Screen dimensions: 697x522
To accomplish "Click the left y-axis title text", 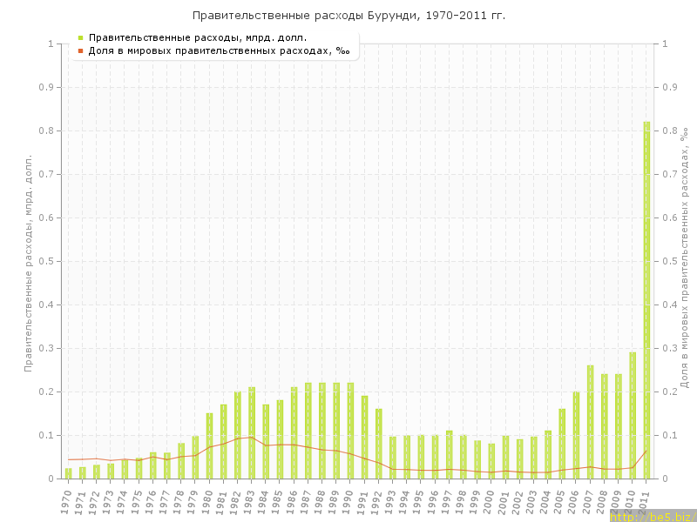I will (28, 263).
